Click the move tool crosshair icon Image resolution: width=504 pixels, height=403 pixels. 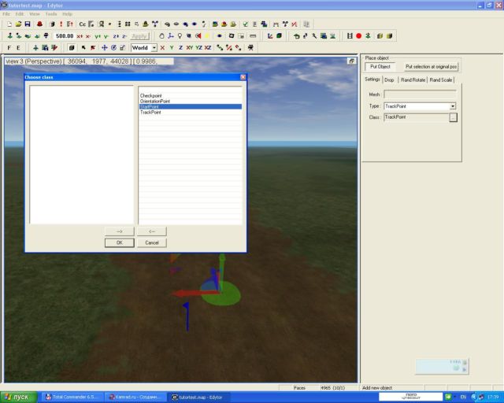tap(105, 48)
